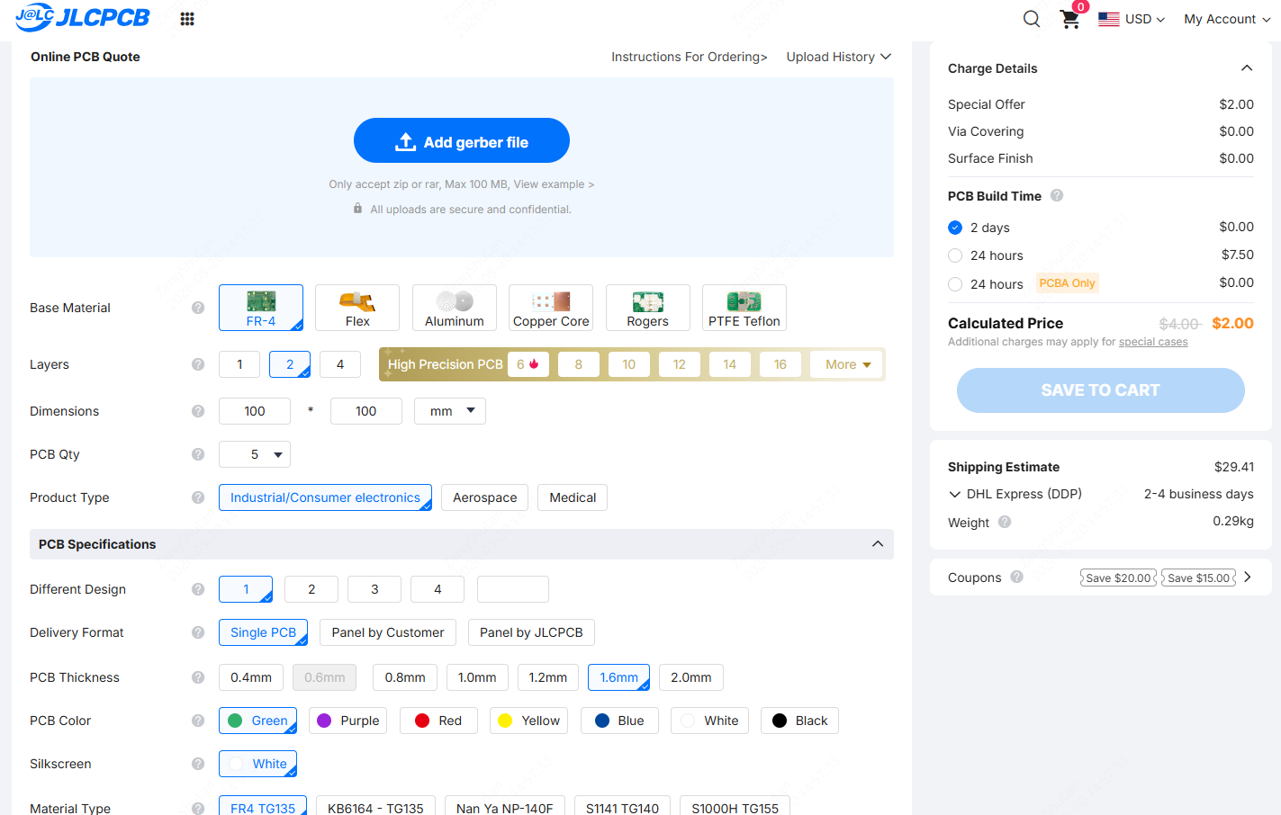Select the FR-4 base material
This screenshot has width=1281, height=815.
[x=261, y=308]
